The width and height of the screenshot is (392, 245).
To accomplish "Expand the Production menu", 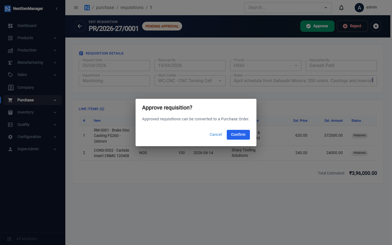I will (x=55, y=50).
